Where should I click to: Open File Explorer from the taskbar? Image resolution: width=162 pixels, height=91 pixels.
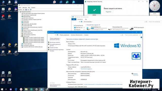point(26,89)
